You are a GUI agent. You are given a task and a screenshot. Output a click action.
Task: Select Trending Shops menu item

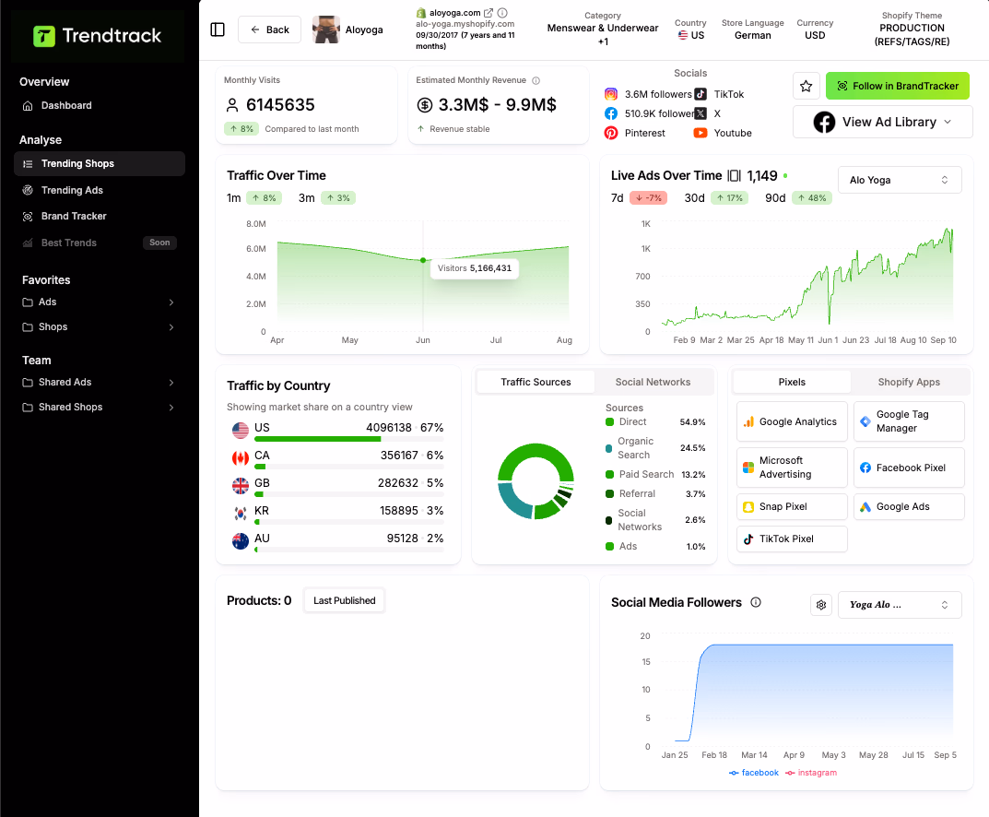tap(99, 163)
